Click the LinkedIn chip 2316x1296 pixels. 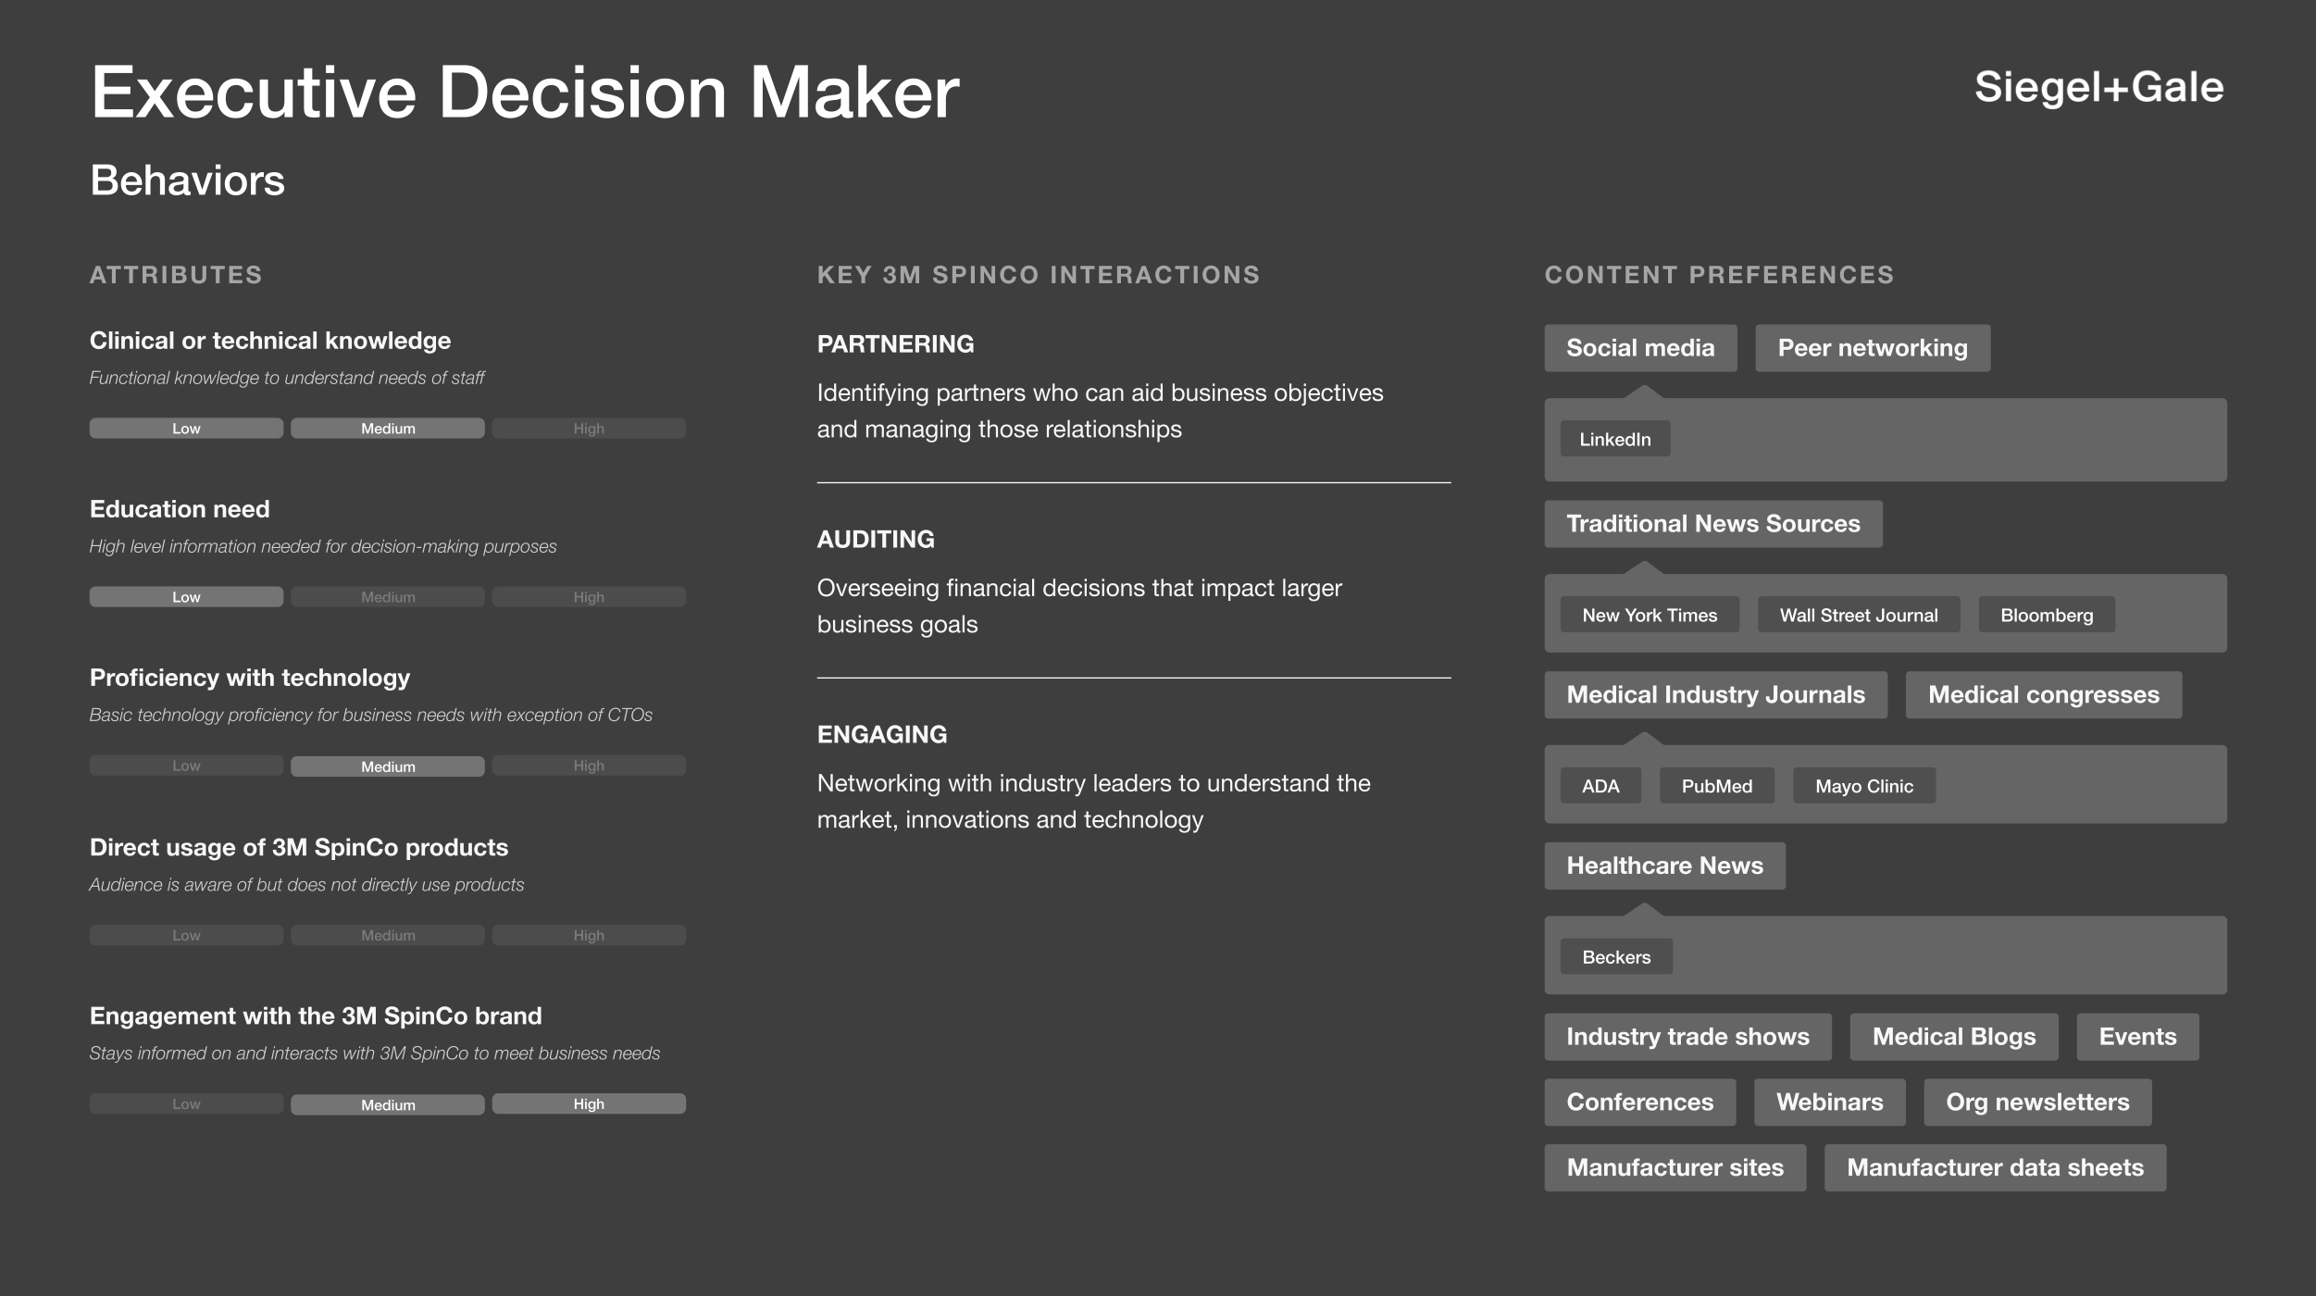[x=1614, y=439]
